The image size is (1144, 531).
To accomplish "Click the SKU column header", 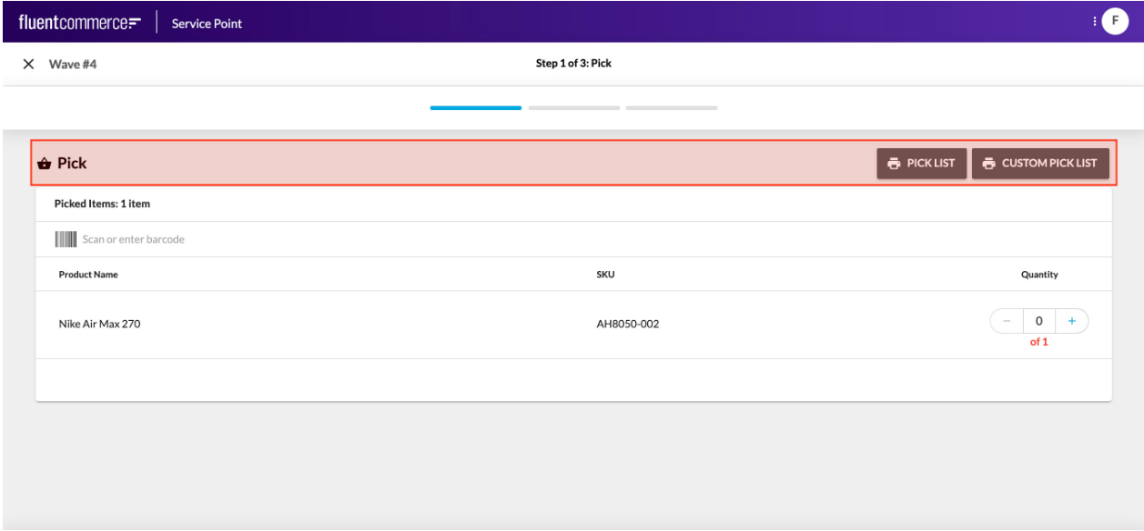I will click(x=605, y=275).
